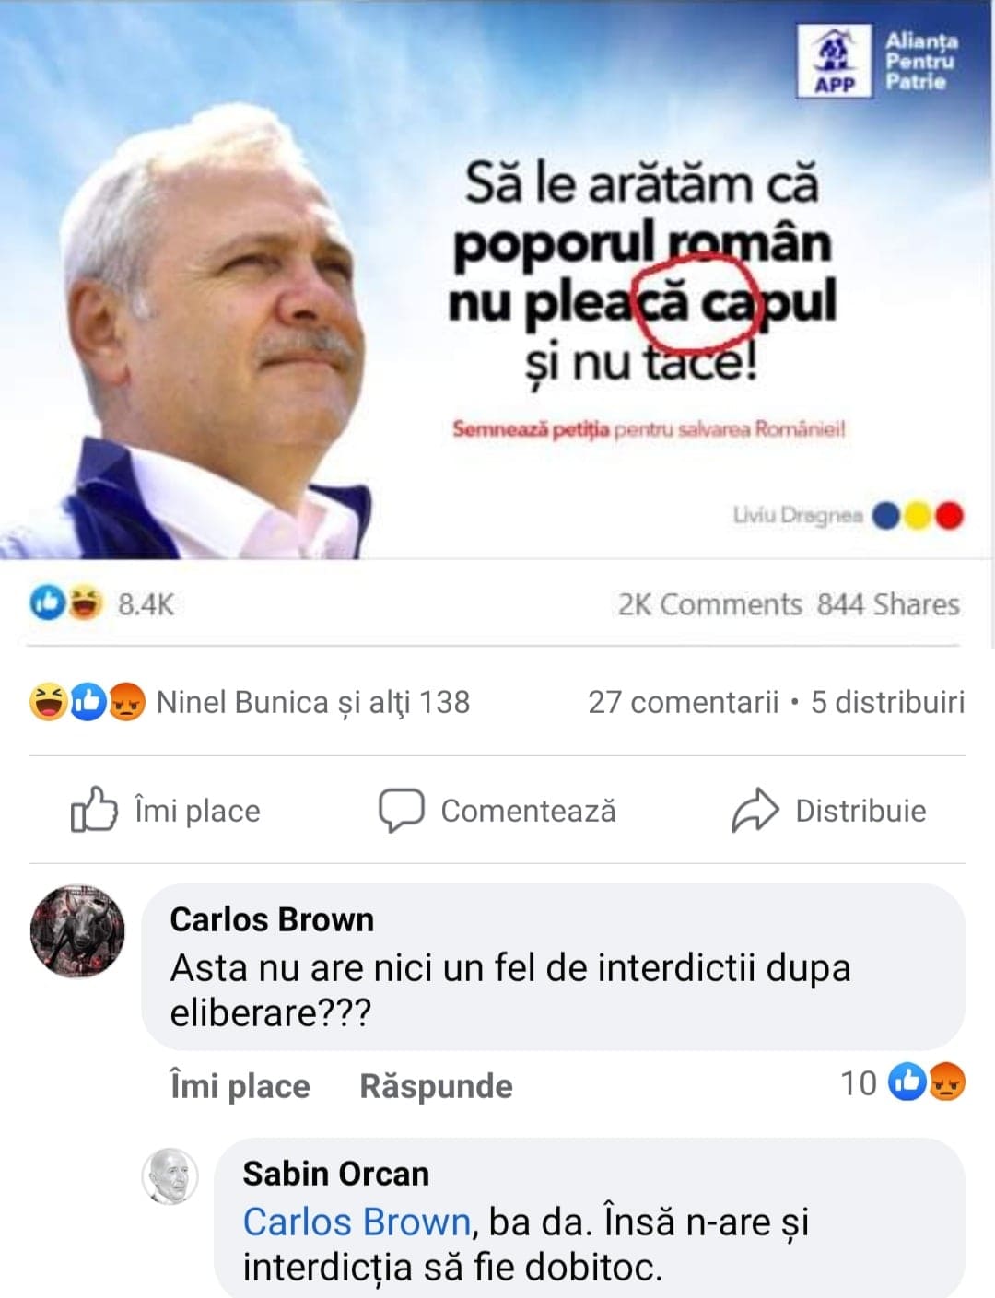Image resolution: width=995 pixels, height=1298 pixels.
Task: Open the Sabin Orcan commenter name
Action: [336, 1174]
